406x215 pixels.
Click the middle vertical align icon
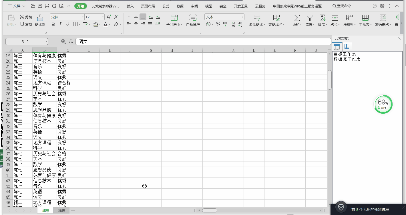(x=136, y=17)
